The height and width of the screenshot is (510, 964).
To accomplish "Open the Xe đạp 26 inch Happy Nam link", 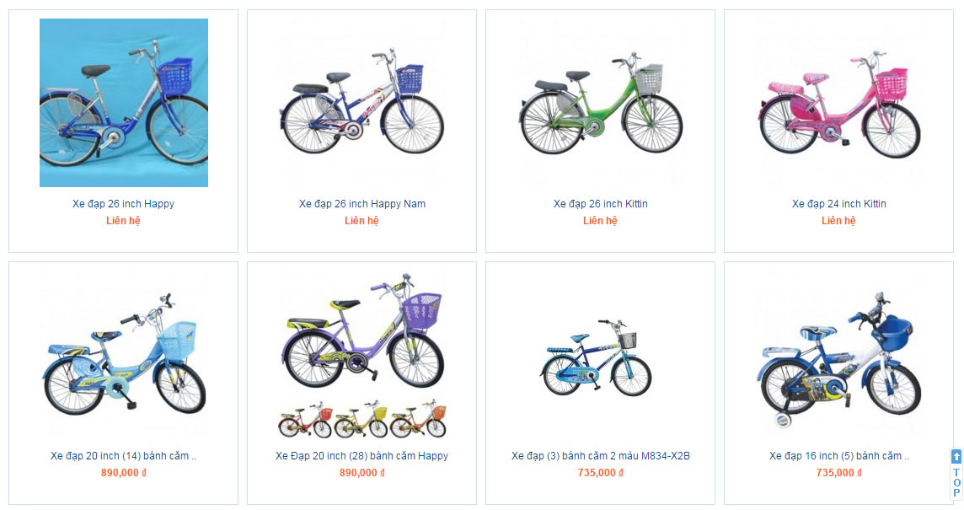I will pos(362,204).
